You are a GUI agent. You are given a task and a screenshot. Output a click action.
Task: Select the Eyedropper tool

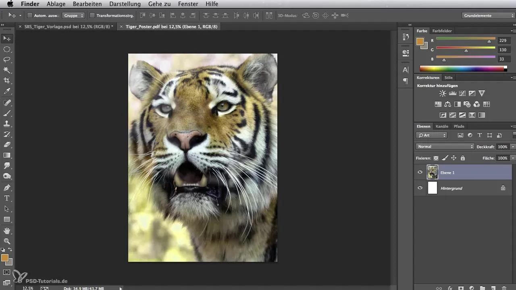pyautogui.click(x=7, y=92)
